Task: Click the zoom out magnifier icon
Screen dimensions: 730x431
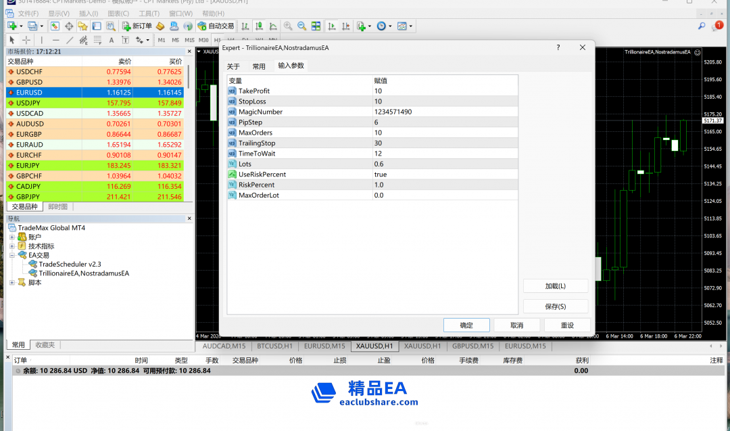Action: click(x=301, y=26)
